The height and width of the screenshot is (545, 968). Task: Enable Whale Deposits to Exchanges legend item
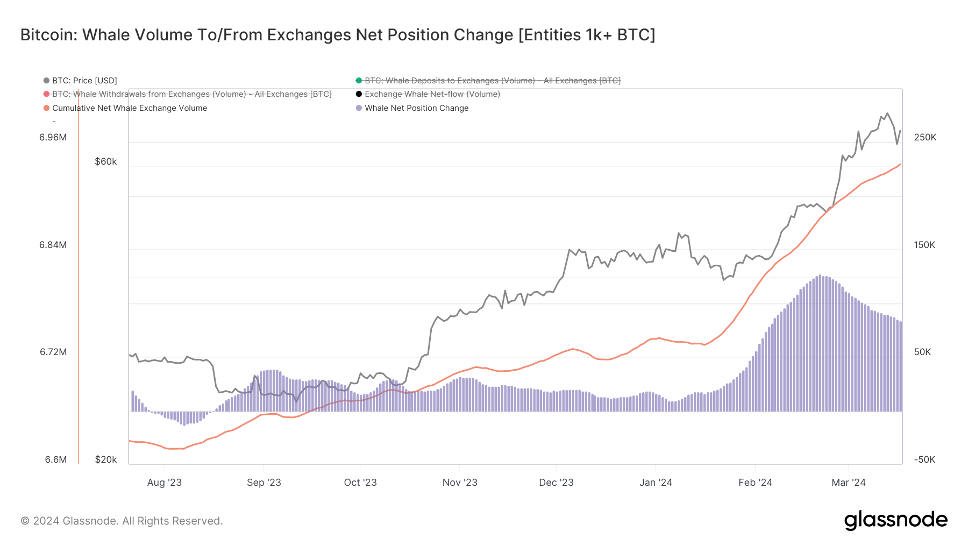point(488,81)
